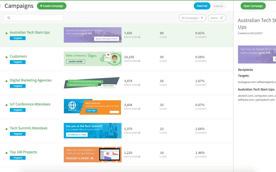Click help icon next to 10,150 Sigstr Views
Image resolution: width=276 pixels, height=172 pixels.
click(139, 61)
